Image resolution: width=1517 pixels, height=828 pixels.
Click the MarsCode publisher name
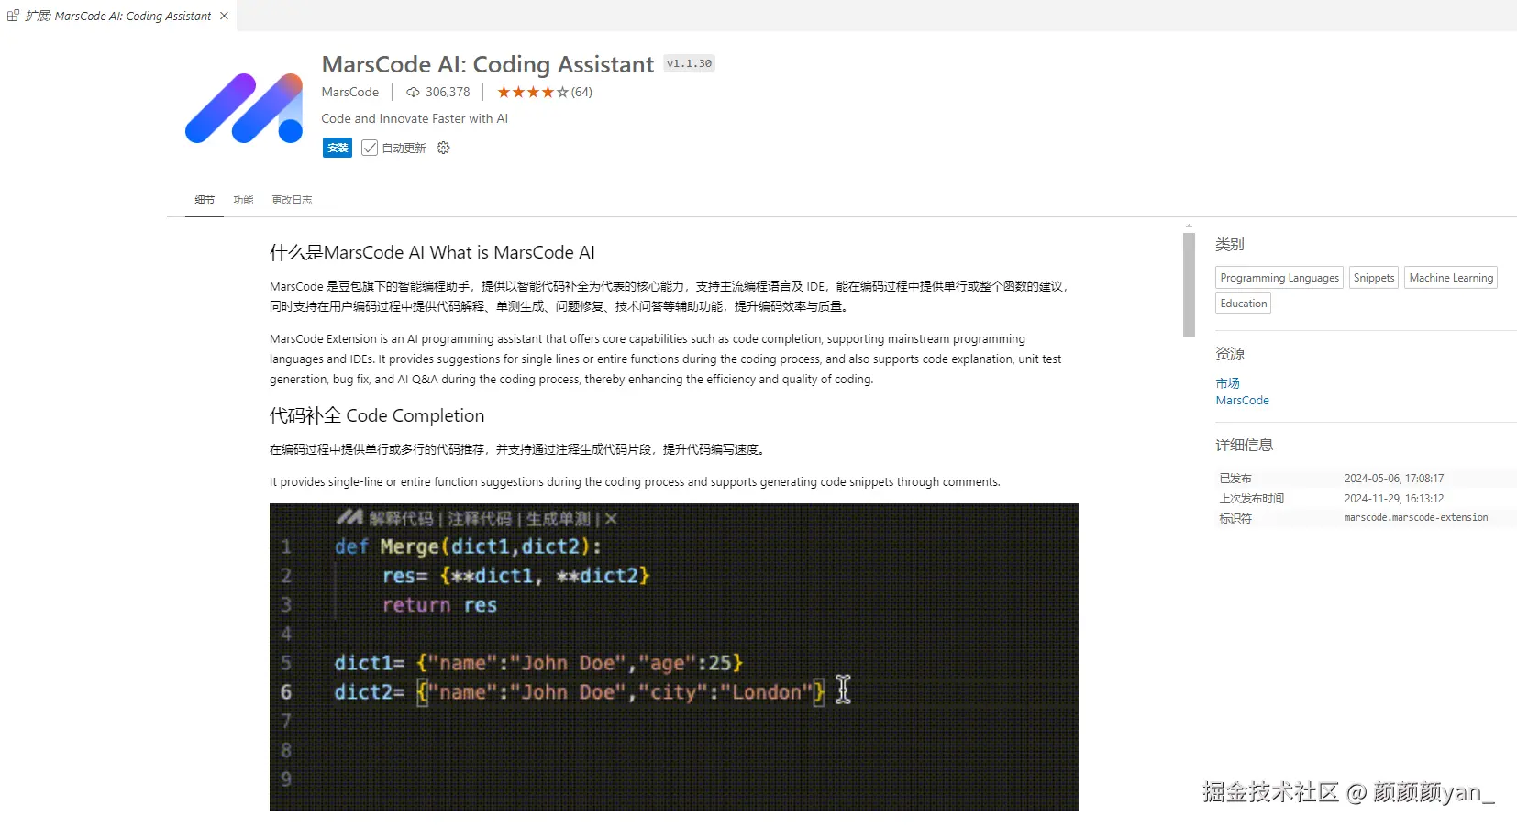click(349, 93)
